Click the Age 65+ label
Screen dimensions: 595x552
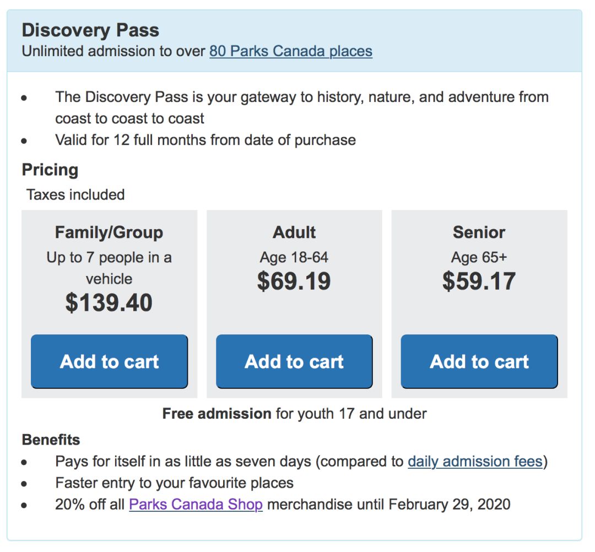pos(479,257)
